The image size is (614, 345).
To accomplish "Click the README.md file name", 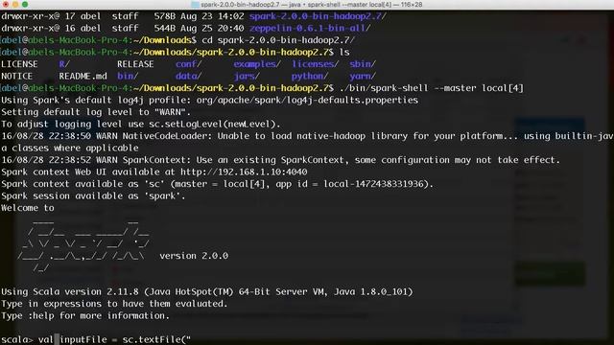I will point(83,77).
